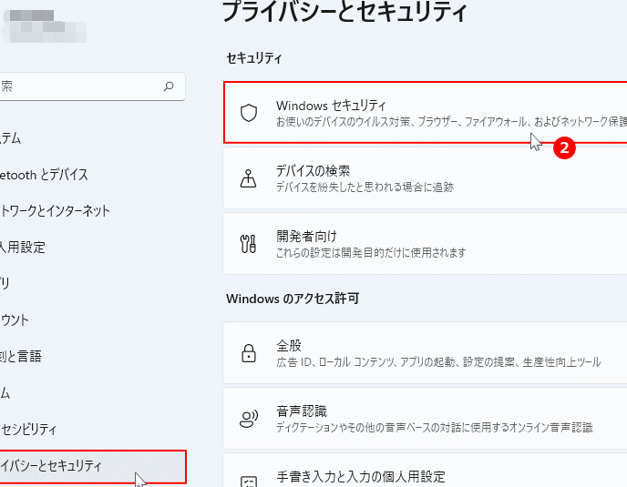627x487 pixels.
Task: Open 開発者向け settings
Action: [x=425, y=244]
